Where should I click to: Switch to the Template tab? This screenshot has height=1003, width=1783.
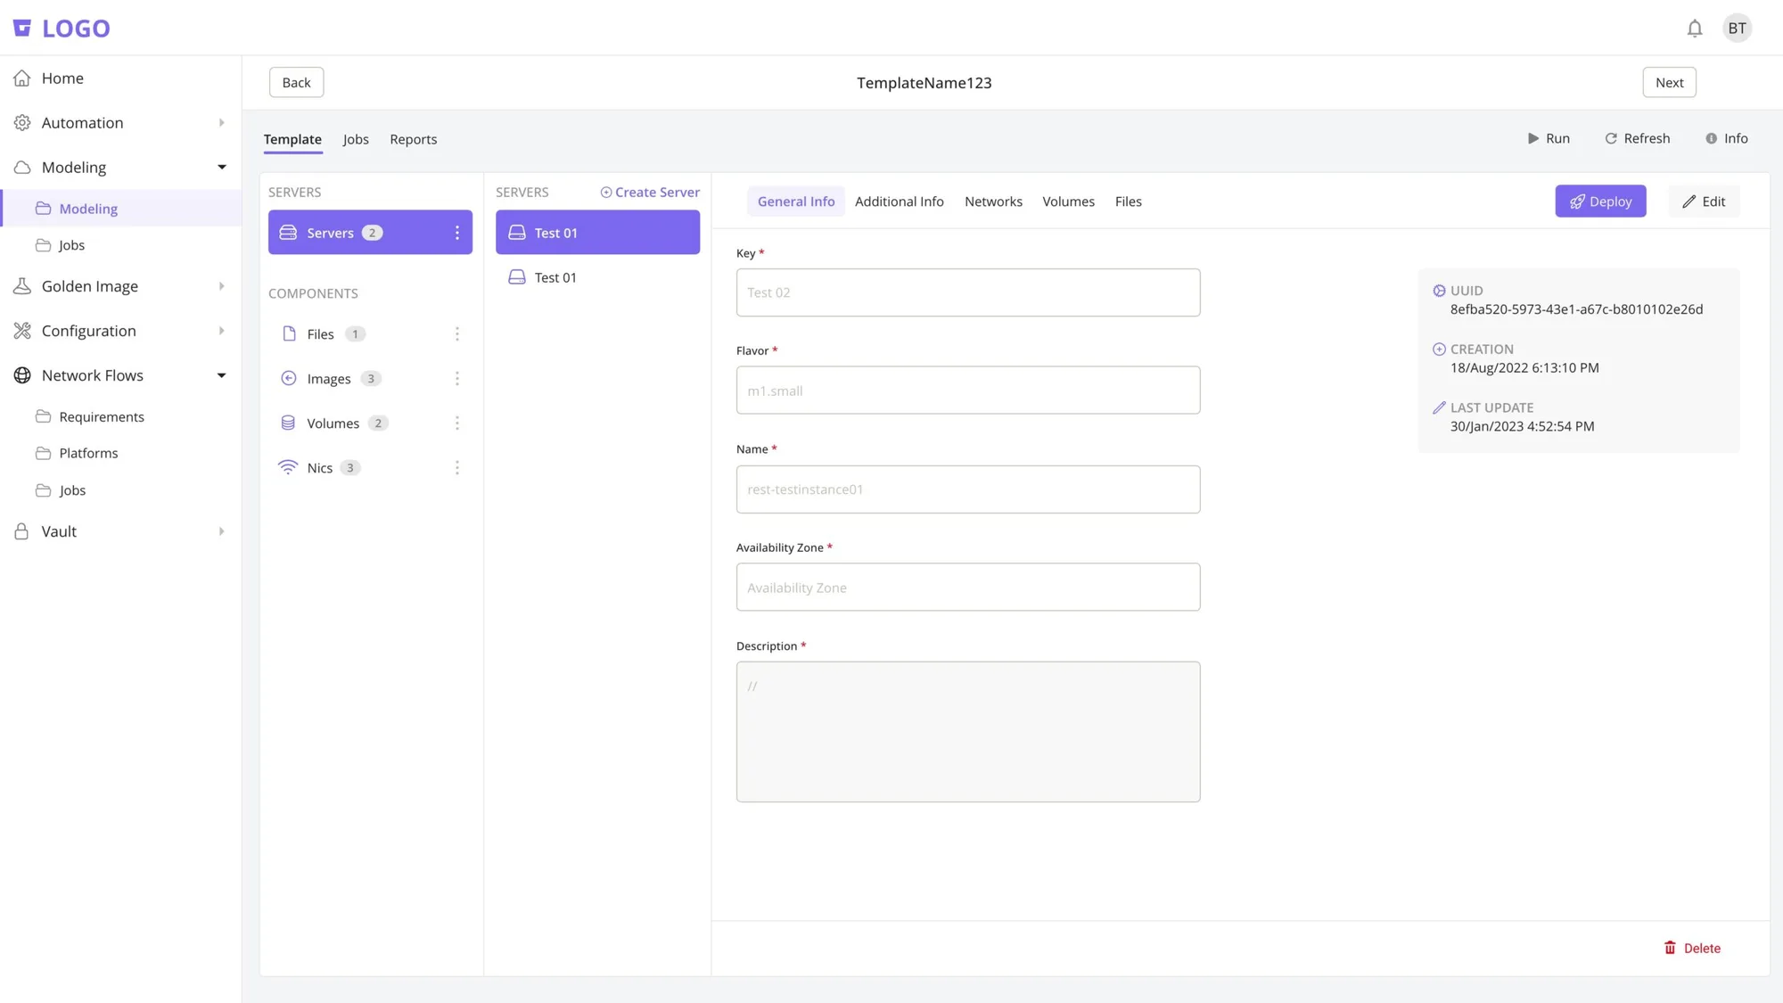(292, 139)
